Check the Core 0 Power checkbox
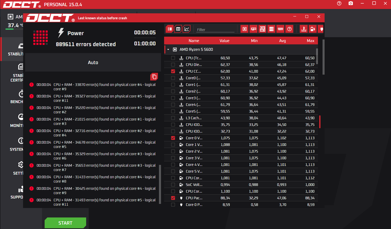391x229 pixels. 173,205
